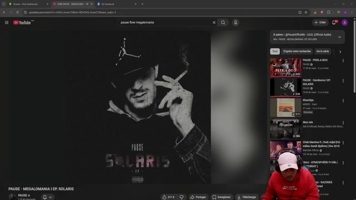Install app icon in address bar
Screen dimensions: 356x200
click(300, 12)
